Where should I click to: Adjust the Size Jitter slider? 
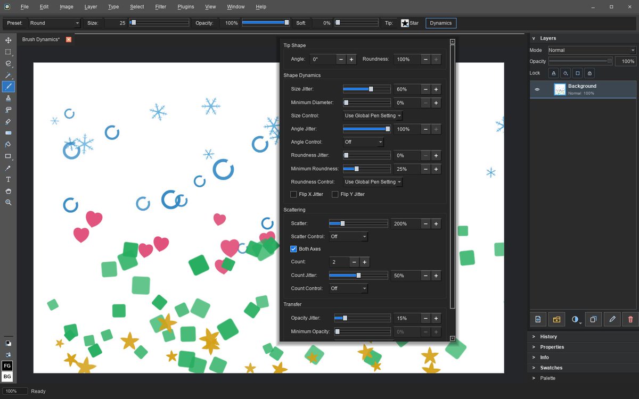(367, 89)
